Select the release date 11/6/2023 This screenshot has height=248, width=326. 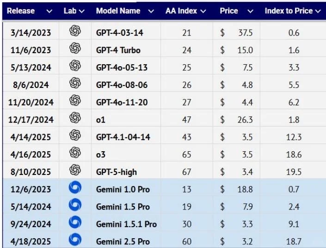31,50
